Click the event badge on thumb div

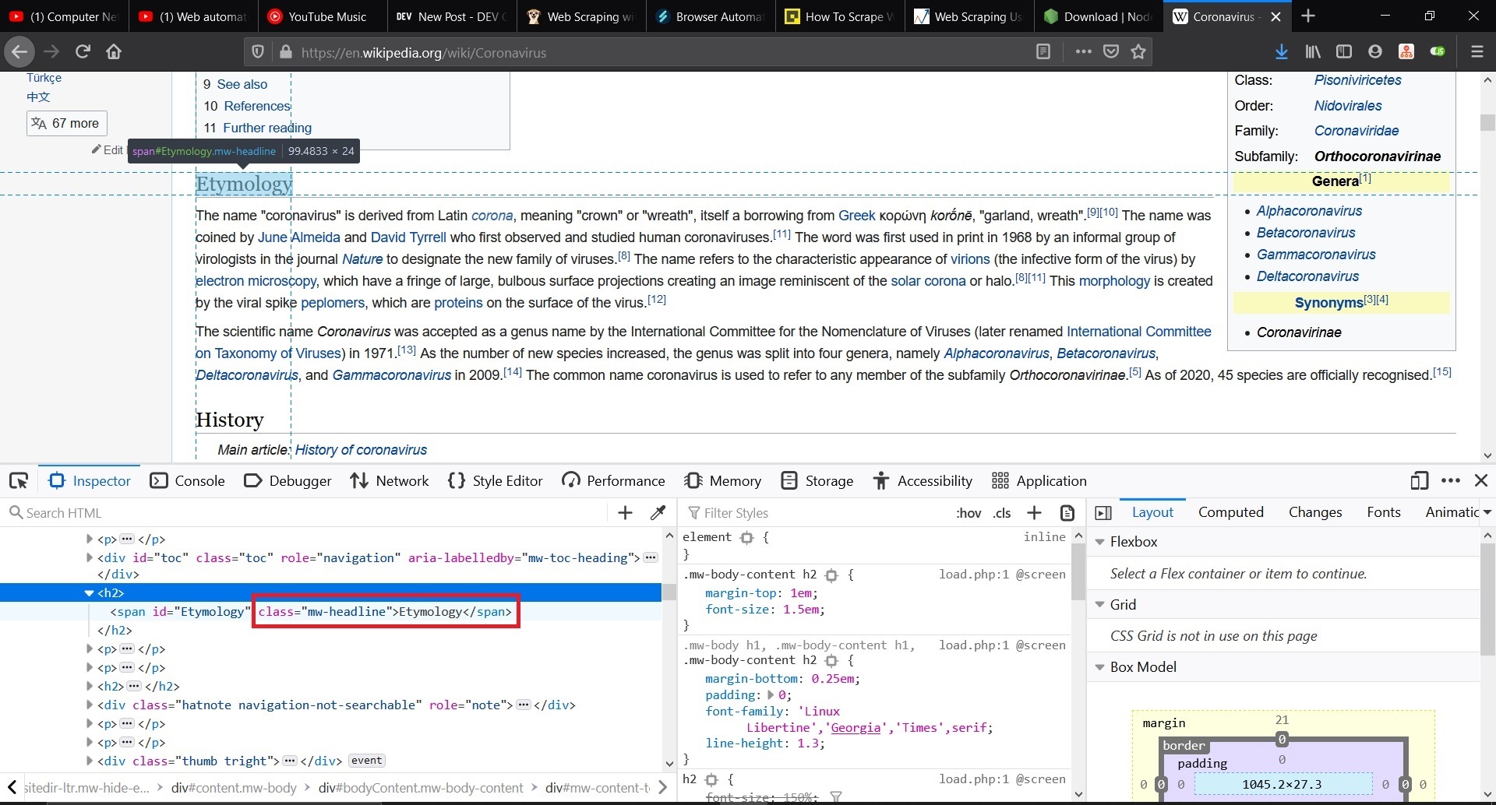tap(366, 761)
